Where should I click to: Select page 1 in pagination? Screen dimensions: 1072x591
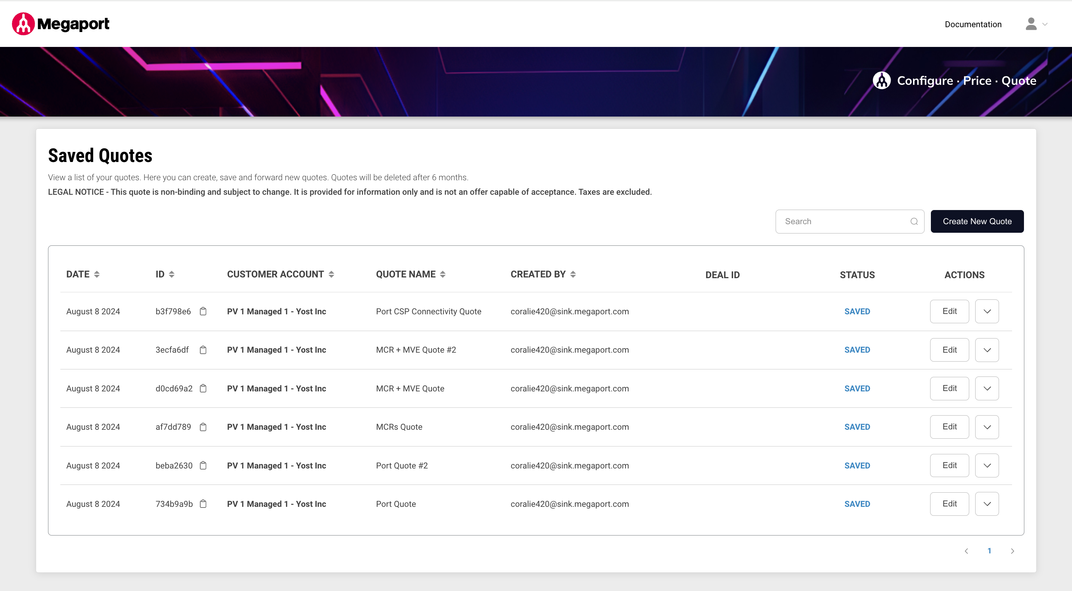coord(989,551)
